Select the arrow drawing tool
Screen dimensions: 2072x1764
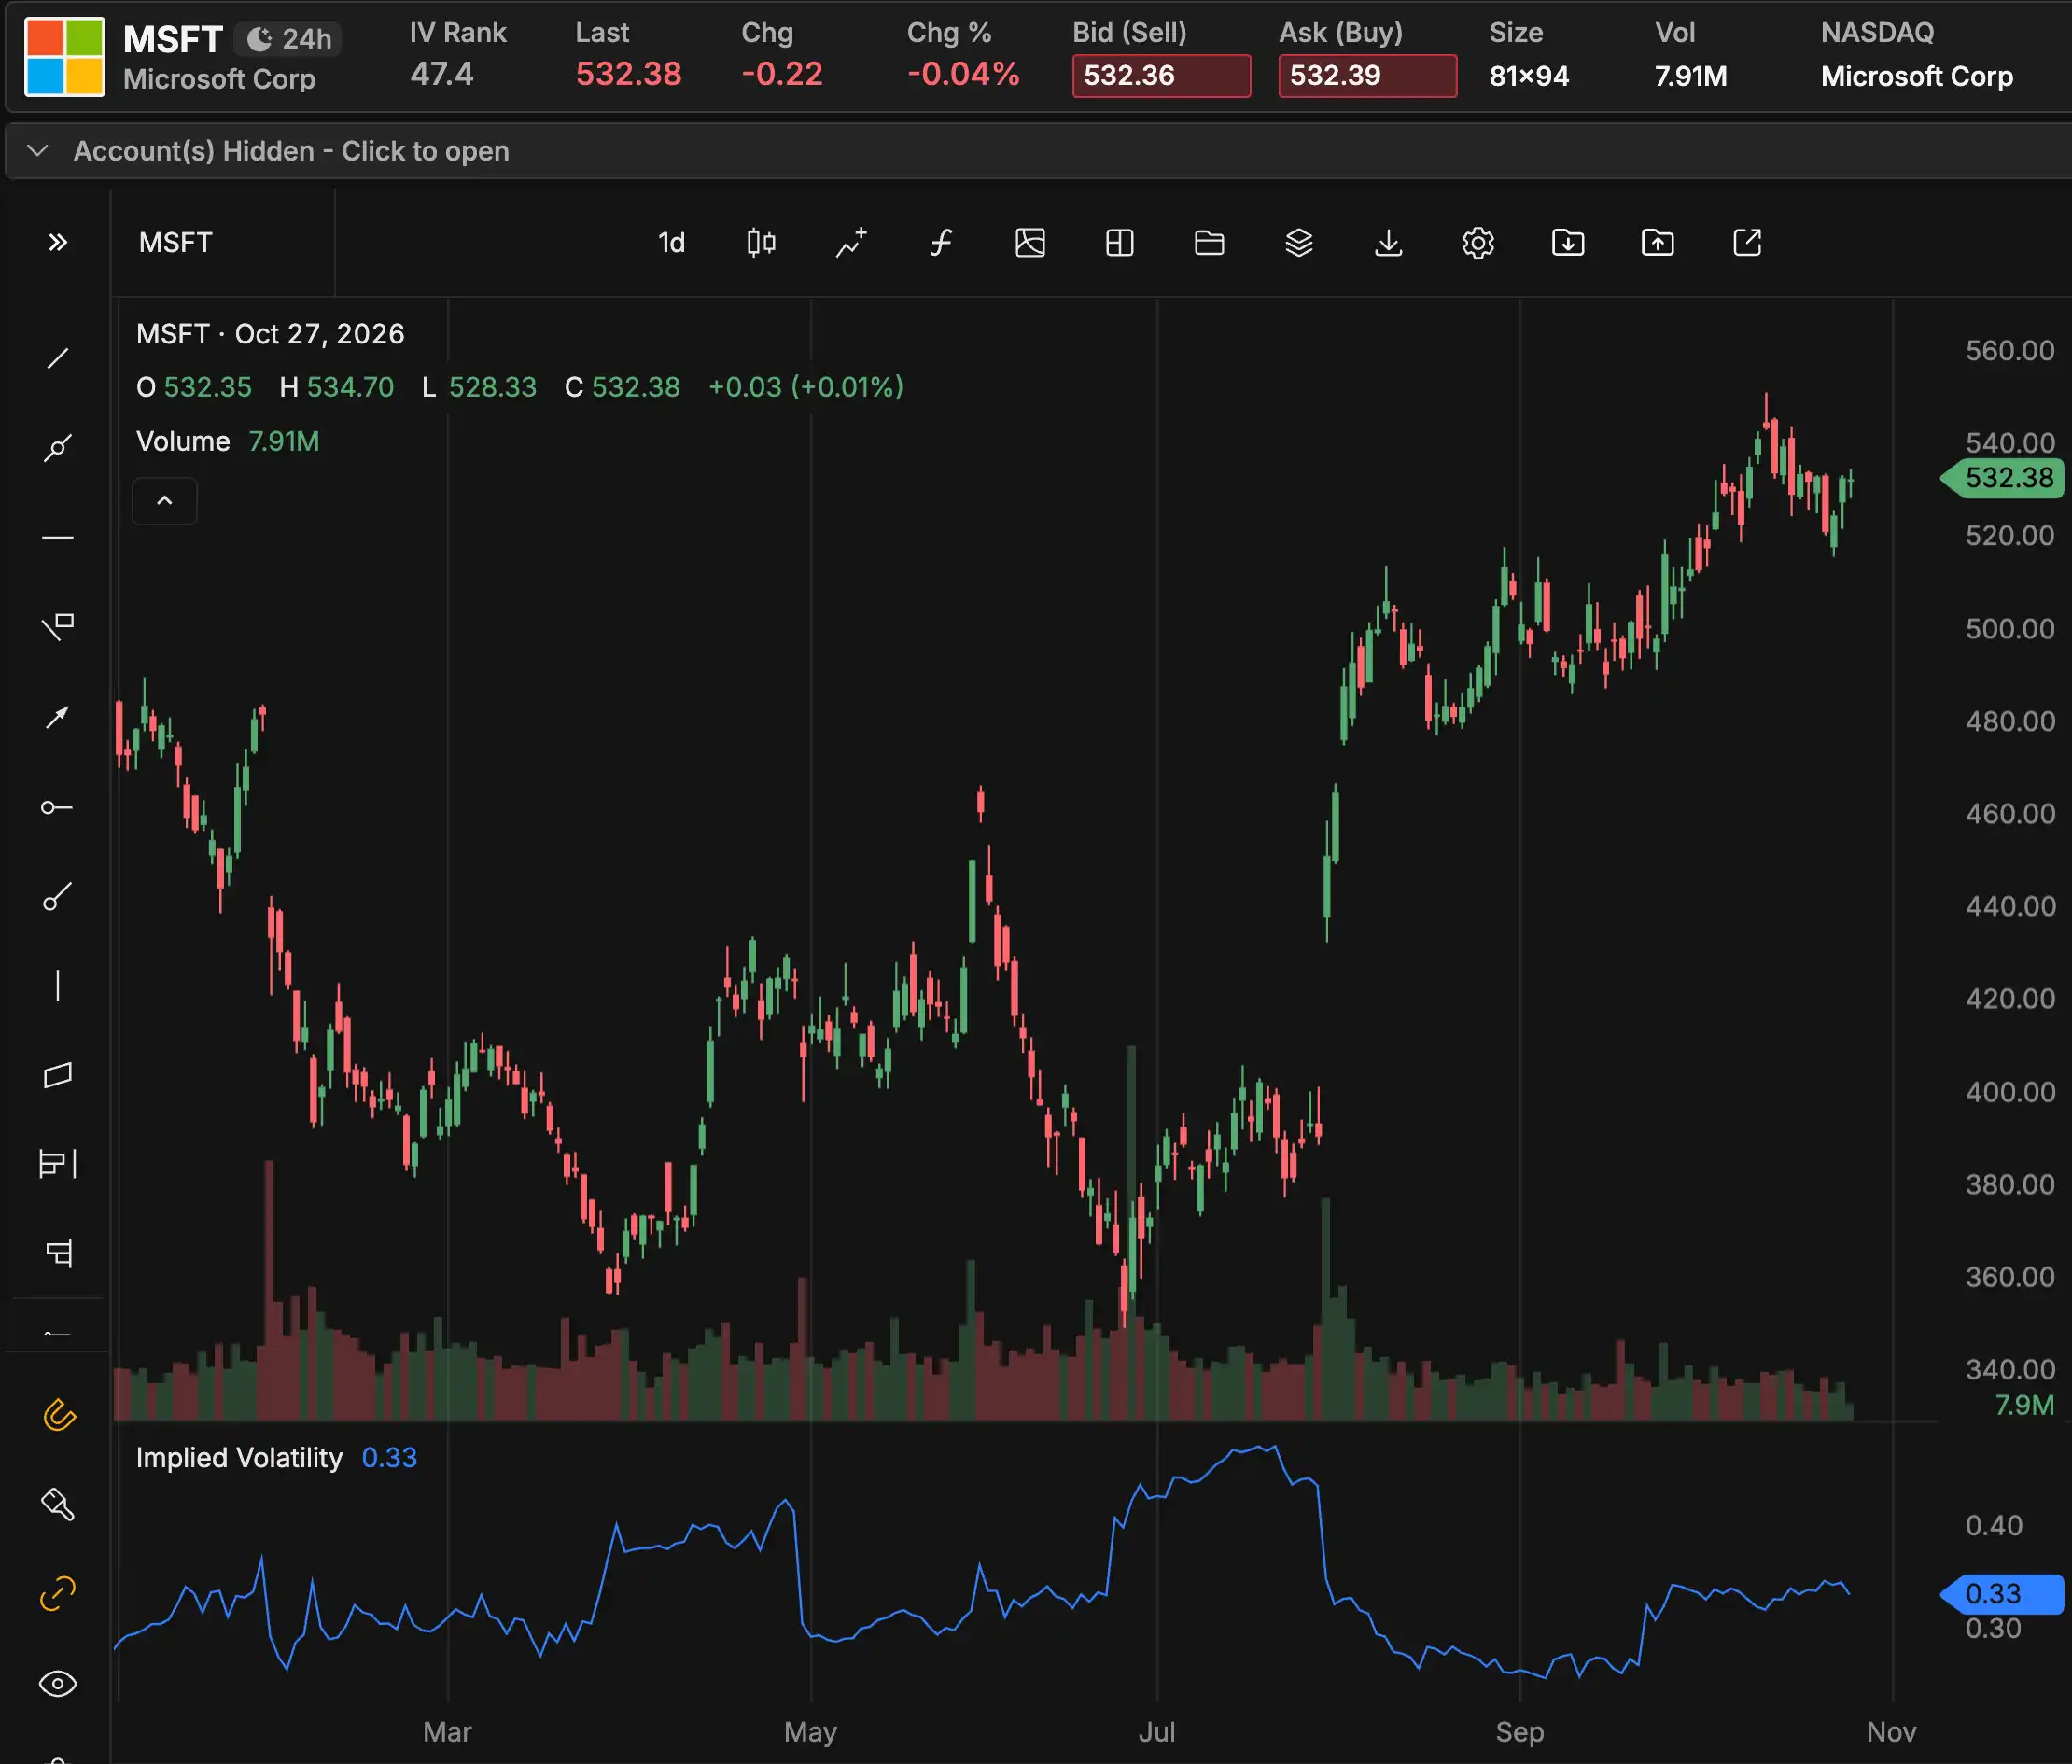tap(58, 717)
